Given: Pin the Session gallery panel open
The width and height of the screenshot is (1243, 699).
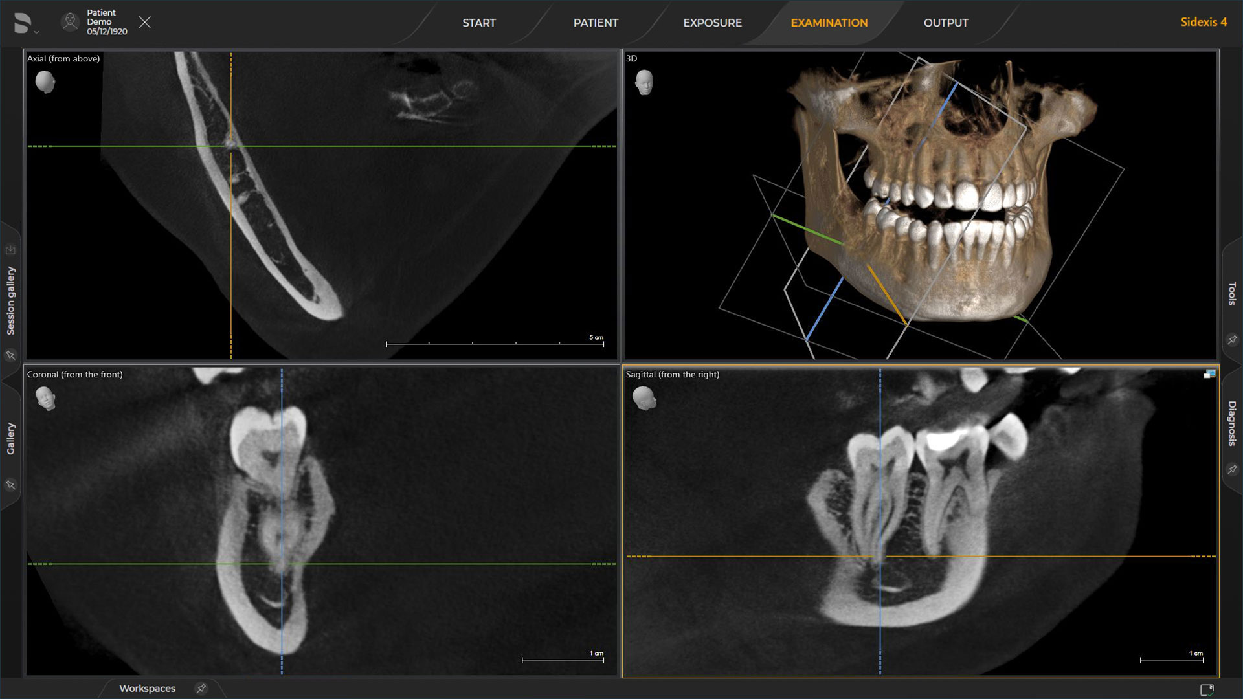Looking at the screenshot, I should click(10, 355).
